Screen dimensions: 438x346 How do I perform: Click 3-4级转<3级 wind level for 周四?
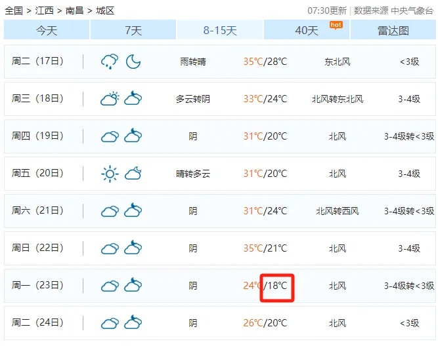click(409, 136)
